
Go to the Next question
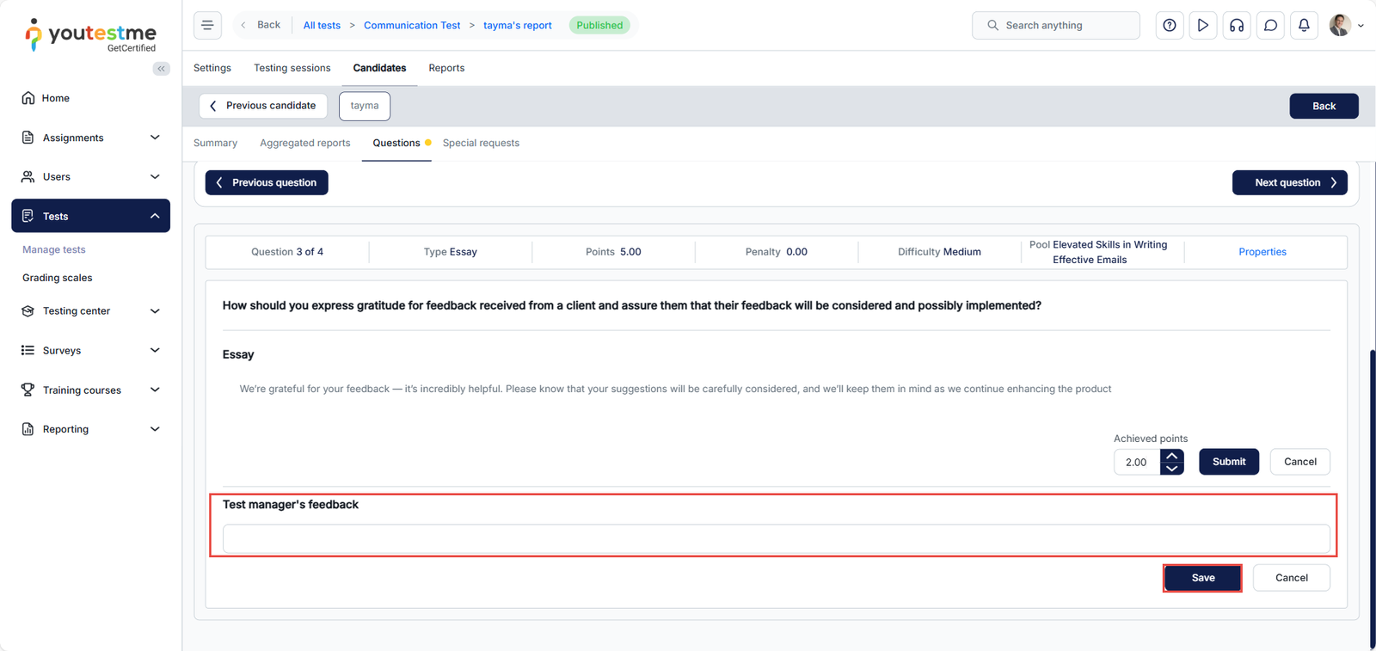coord(1289,182)
